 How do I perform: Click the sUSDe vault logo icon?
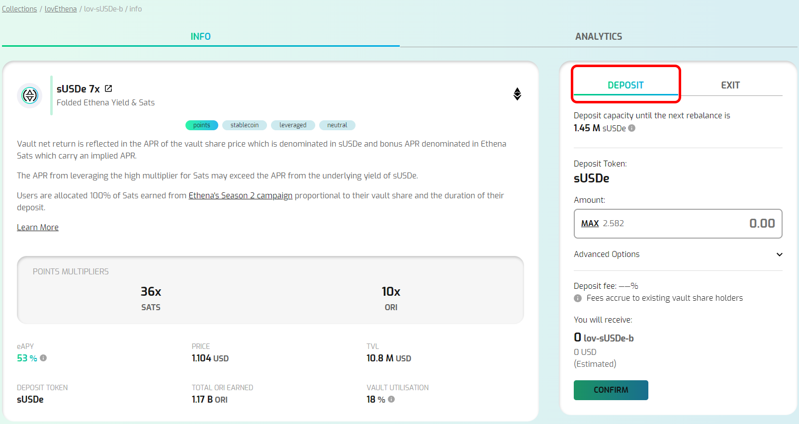[30, 95]
